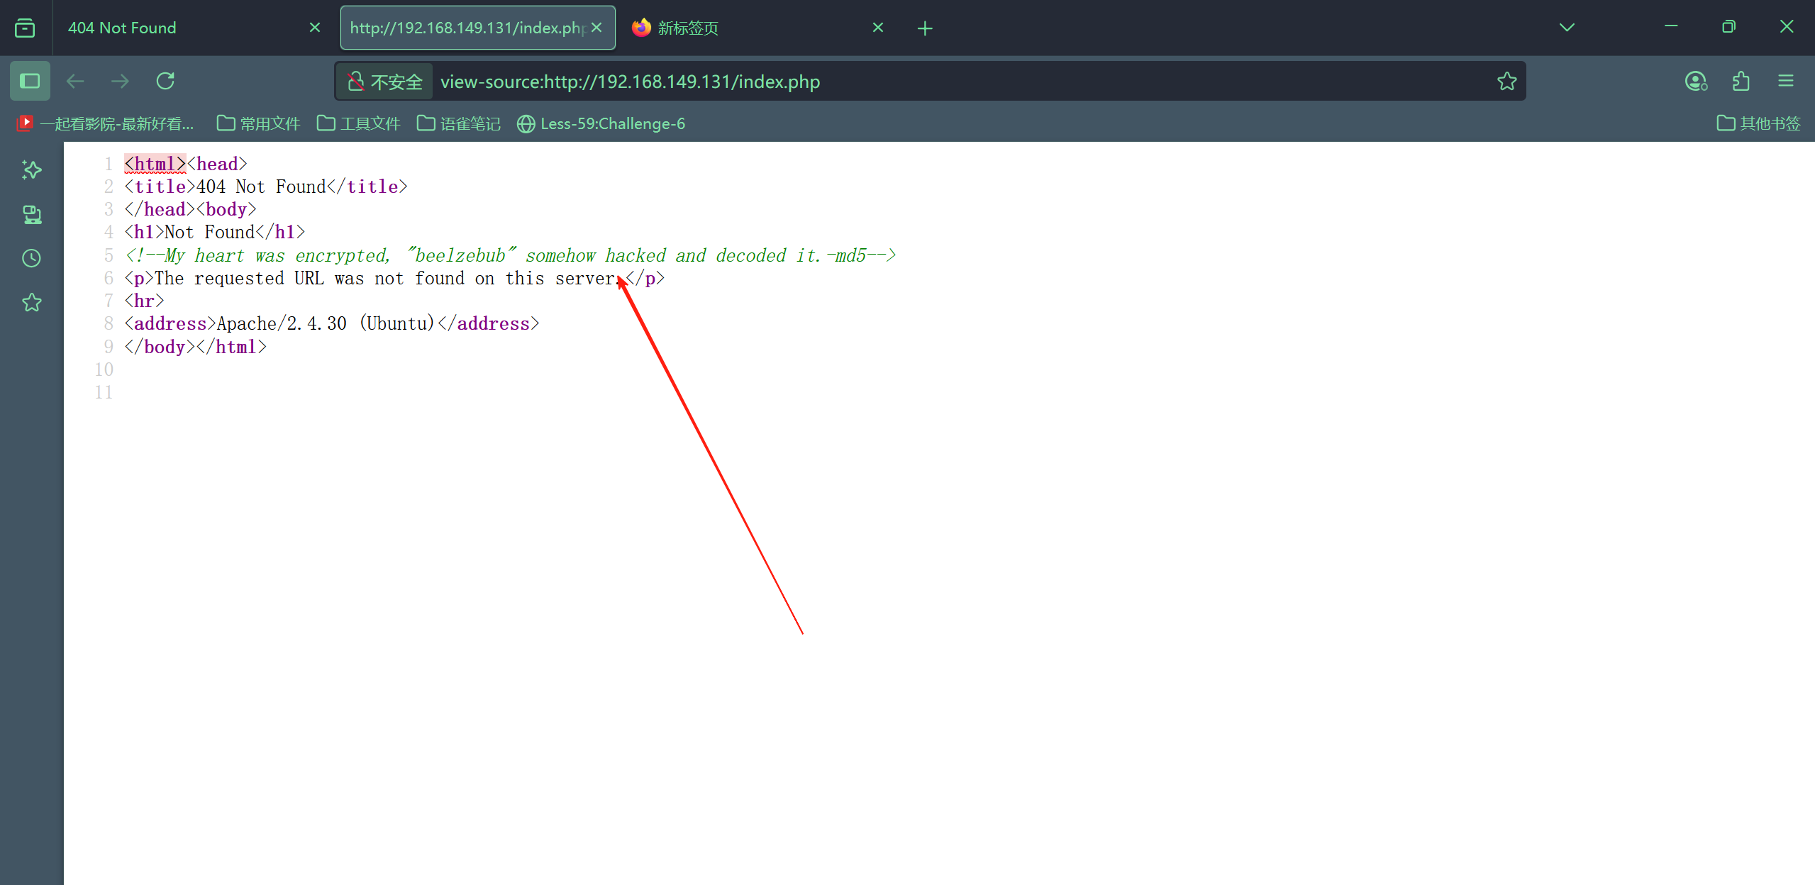Click the h1 'Not Found' source line
Screen dimensions: 1815x885
[x=215, y=232]
